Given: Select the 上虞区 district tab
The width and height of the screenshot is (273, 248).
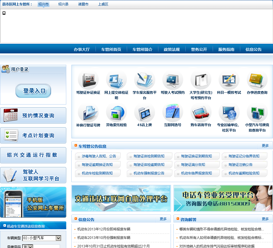Looking at the screenshot, I should 103,4.
